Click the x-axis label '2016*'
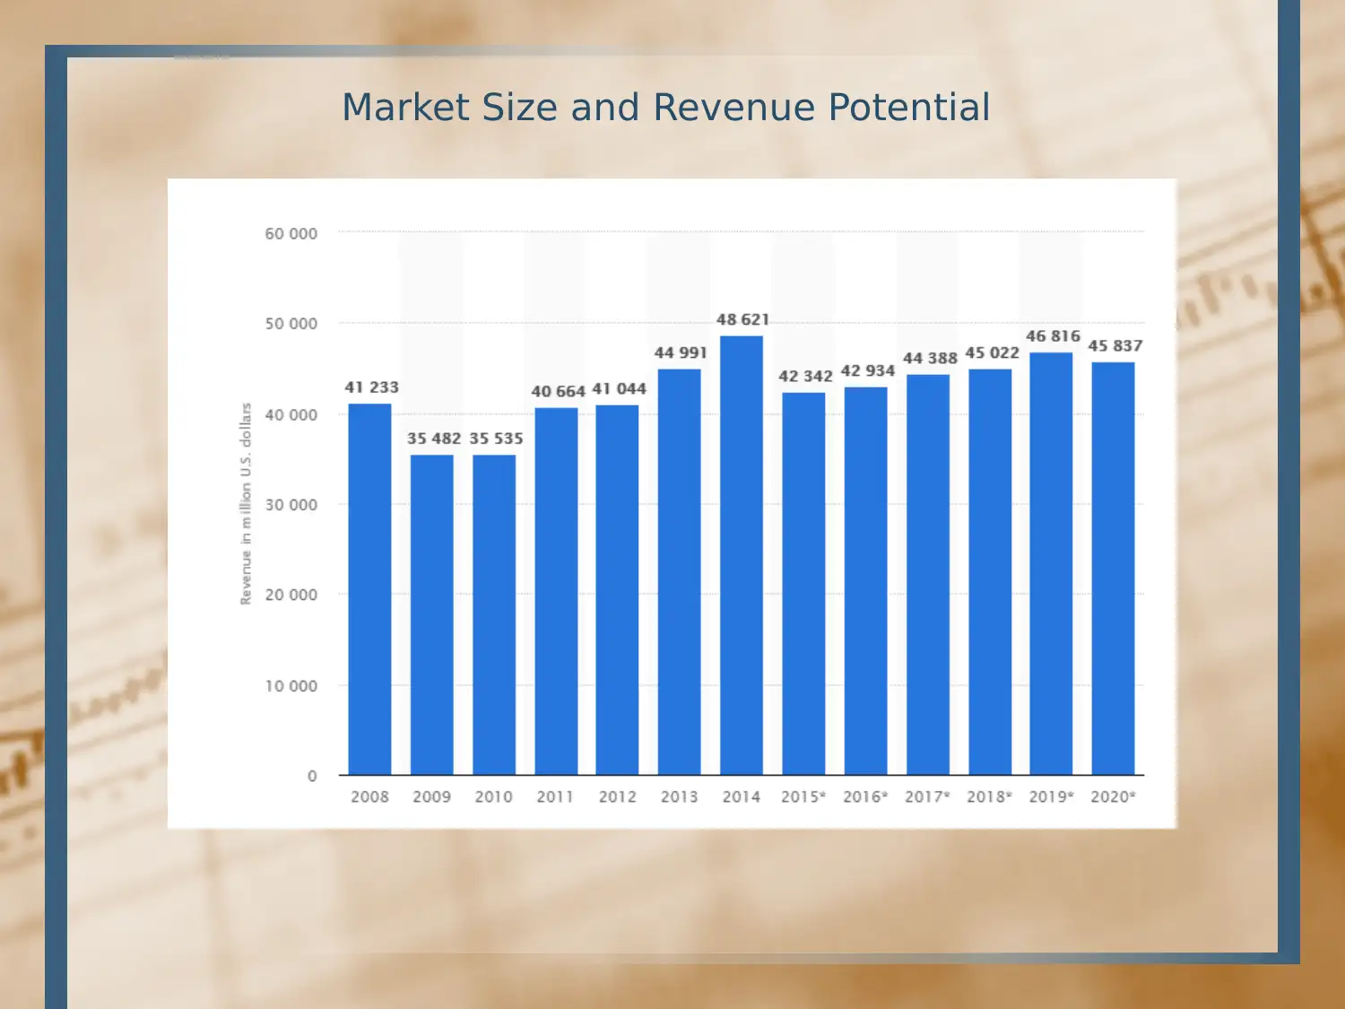Viewport: 1345px width, 1009px height. (865, 796)
